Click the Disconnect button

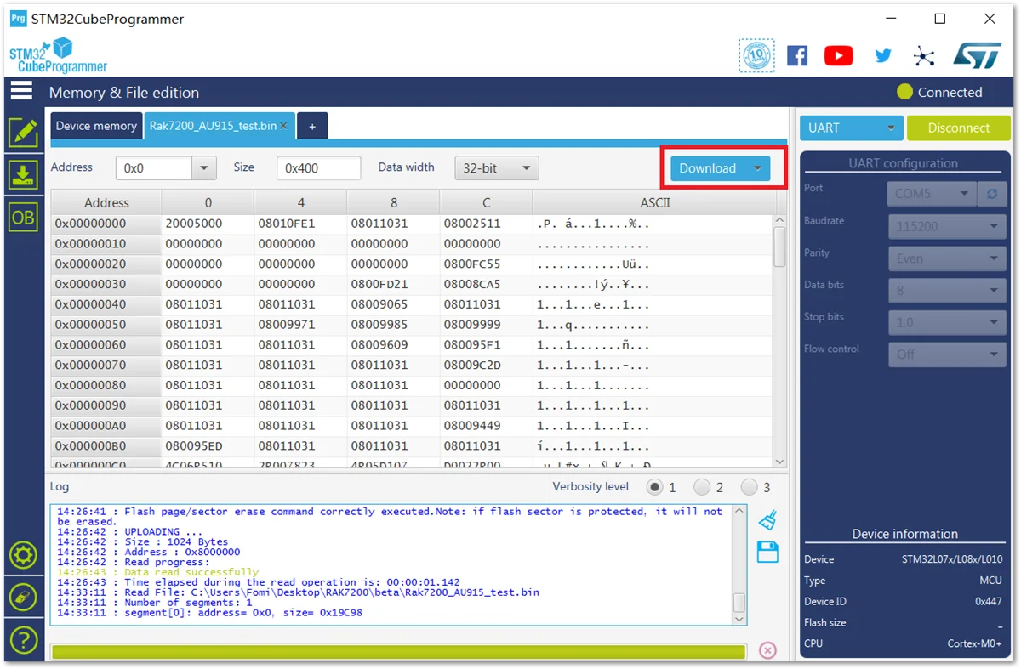(959, 128)
